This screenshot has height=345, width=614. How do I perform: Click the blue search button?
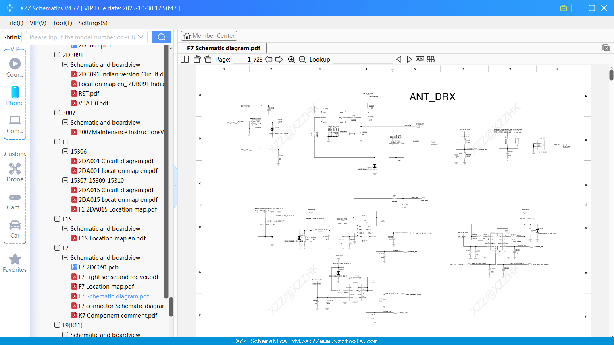point(161,37)
